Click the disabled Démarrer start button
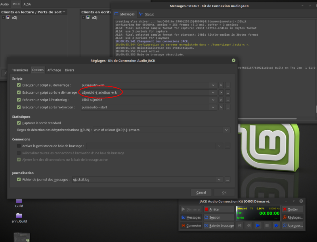The height and width of the screenshot is (242, 317). tap(191, 209)
